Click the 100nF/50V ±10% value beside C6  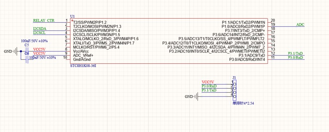(43, 58)
